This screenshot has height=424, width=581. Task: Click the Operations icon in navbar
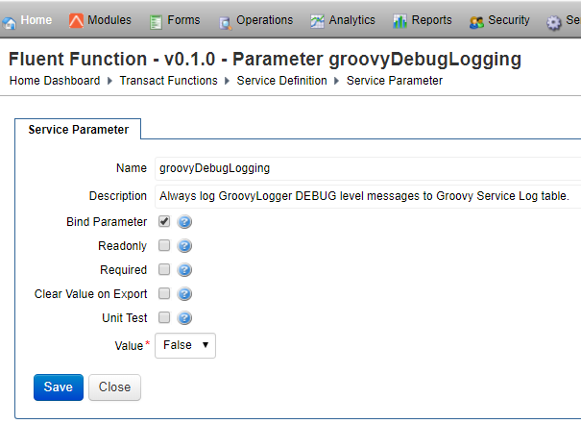point(225,21)
